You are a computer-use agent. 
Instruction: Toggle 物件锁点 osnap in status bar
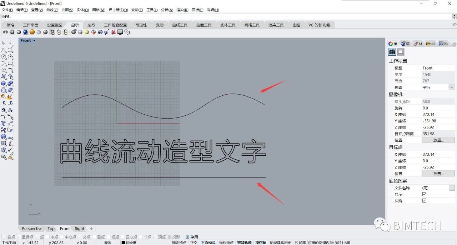click(x=226, y=243)
